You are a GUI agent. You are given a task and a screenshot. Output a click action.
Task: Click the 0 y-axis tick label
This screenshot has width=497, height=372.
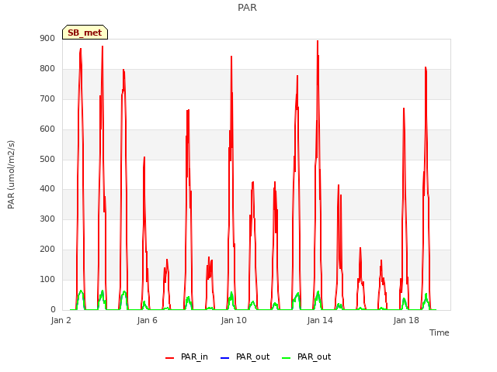click(x=53, y=309)
